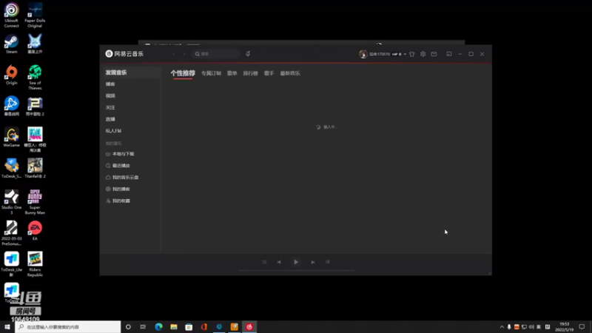Open Microsoft Store from the taskbar
Screen dimensions: 592x333
coord(189,327)
